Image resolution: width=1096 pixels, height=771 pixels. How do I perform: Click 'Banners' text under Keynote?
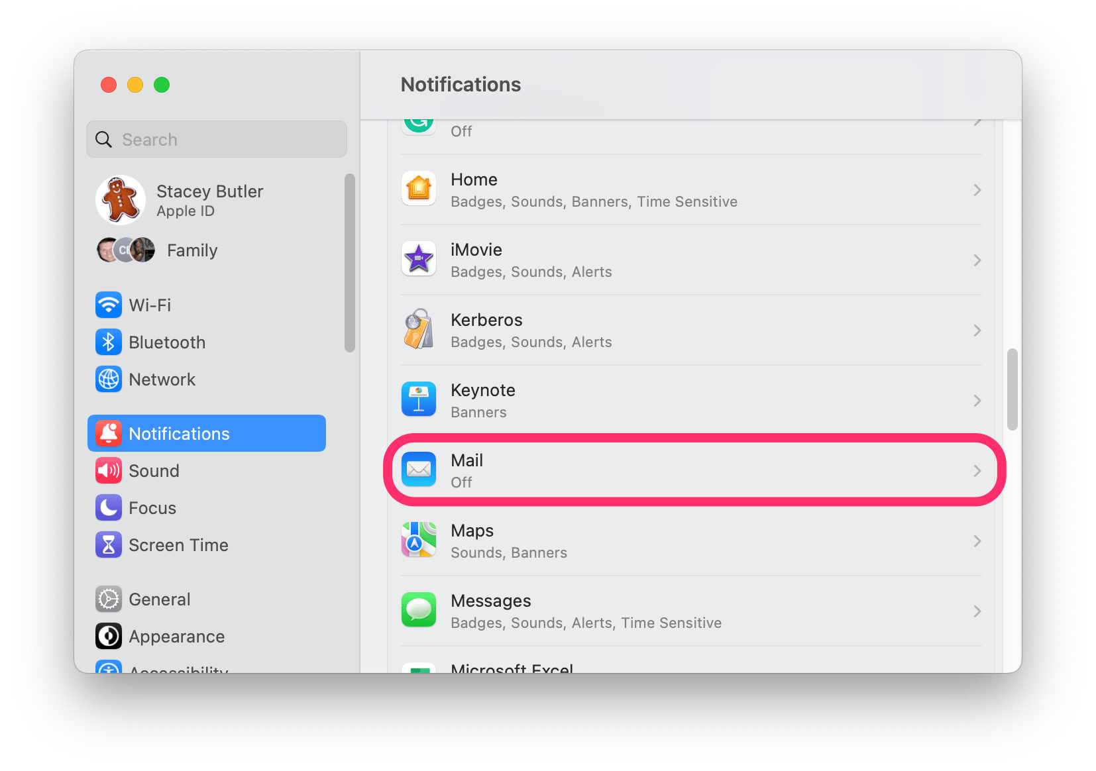coord(478,412)
